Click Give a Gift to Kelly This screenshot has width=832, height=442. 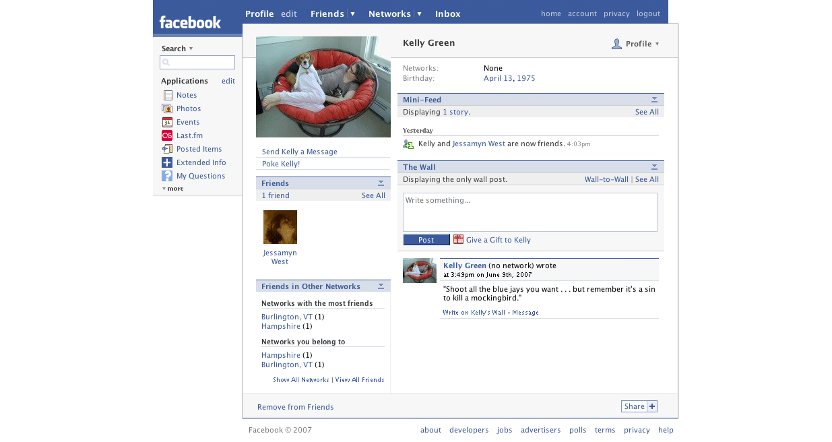(x=499, y=240)
